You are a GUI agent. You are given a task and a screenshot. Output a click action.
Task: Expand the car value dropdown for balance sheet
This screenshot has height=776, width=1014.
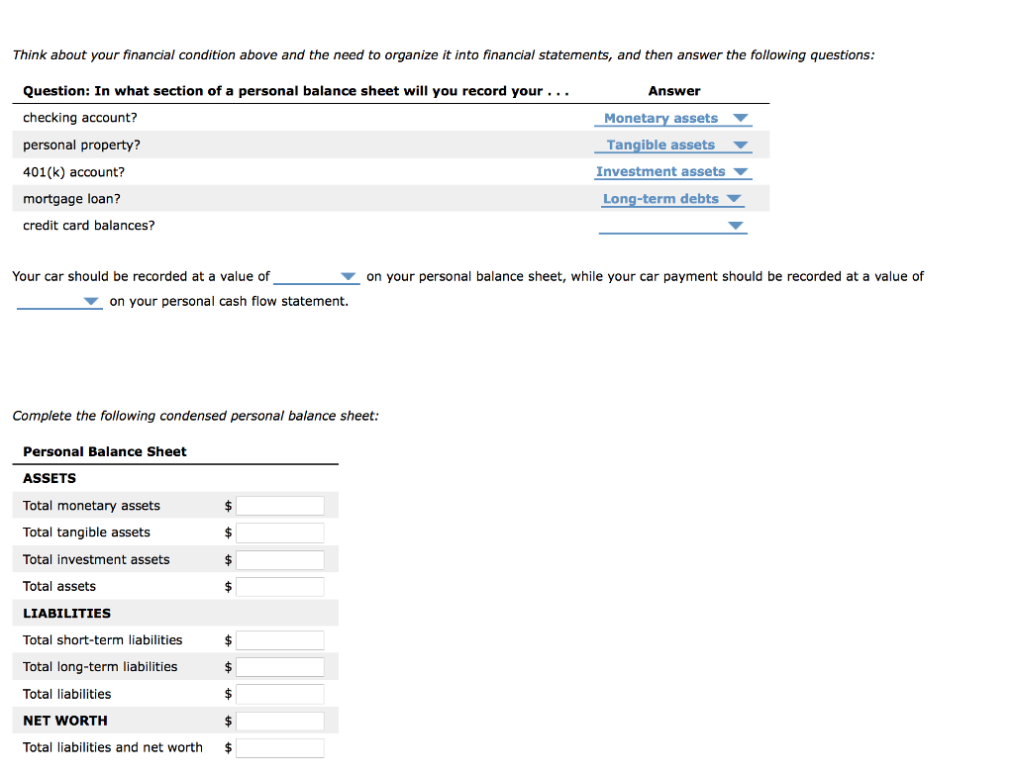coord(315,277)
